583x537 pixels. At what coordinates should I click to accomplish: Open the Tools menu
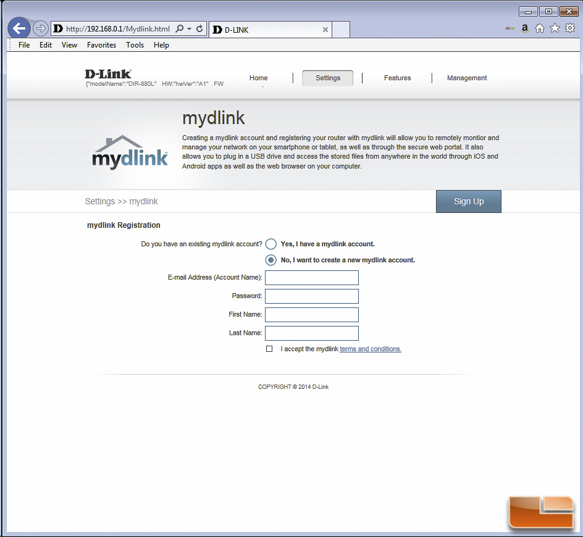point(135,45)
